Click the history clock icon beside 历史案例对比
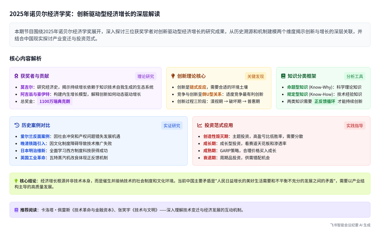The height and width of the screenshot is (232, 380). point(17,125)
